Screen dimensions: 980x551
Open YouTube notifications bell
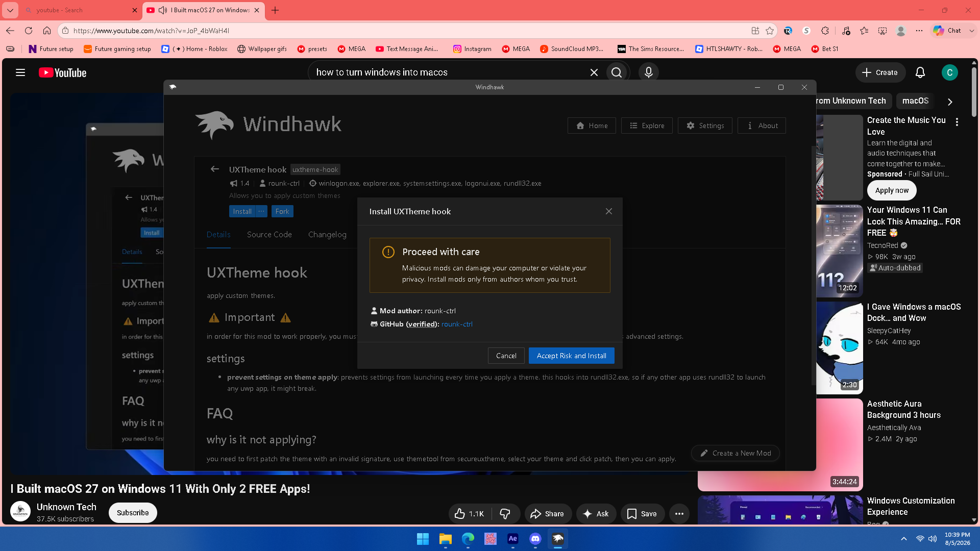point(920,72)
